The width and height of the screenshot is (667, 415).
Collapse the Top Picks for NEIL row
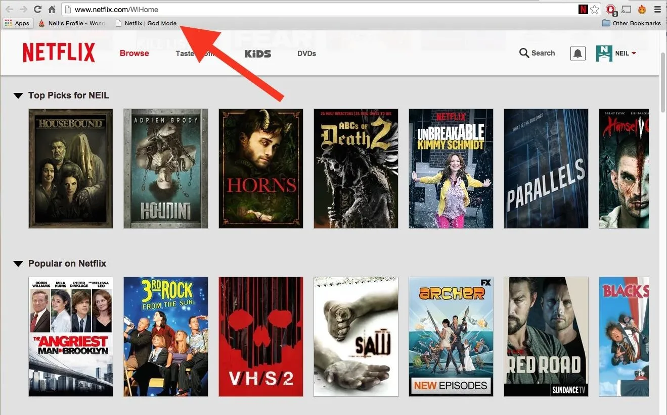tap(18, 95)
